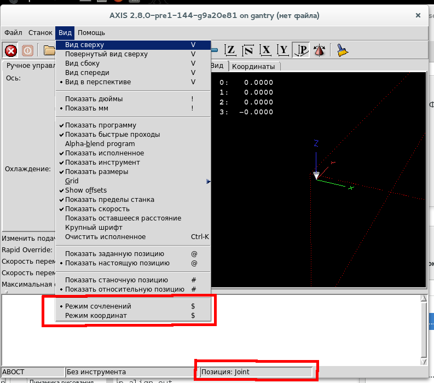The image size is (434, 383).
Task: Enable Крупный шрифт option
Action: point(133,228)
